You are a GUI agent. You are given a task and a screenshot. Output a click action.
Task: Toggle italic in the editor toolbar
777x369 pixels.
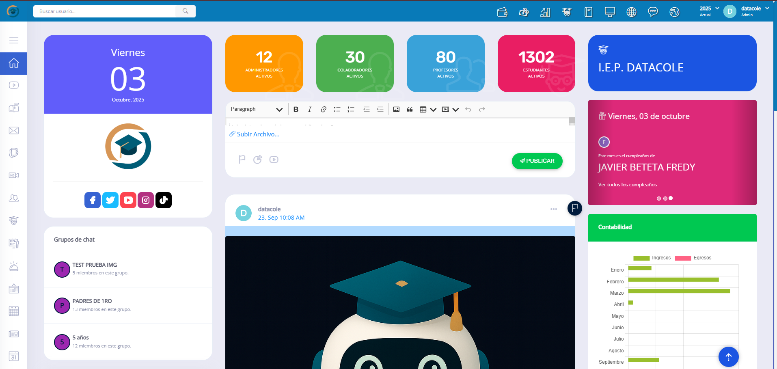(x=310, y=109)
